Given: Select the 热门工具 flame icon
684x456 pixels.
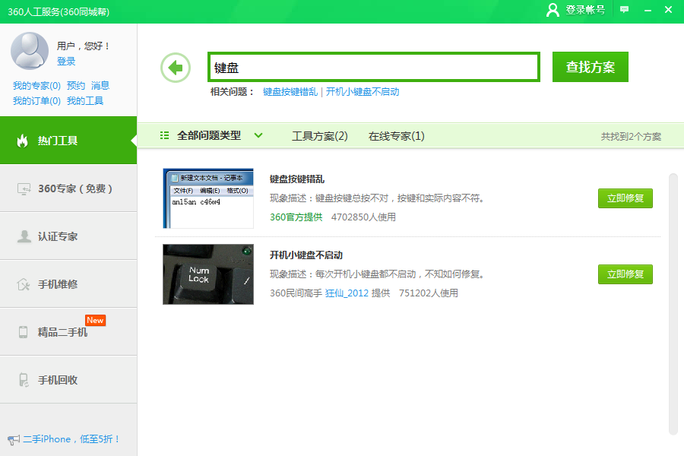Looking at the screenshot, I should pyautogui.click(x=22, y=141).
